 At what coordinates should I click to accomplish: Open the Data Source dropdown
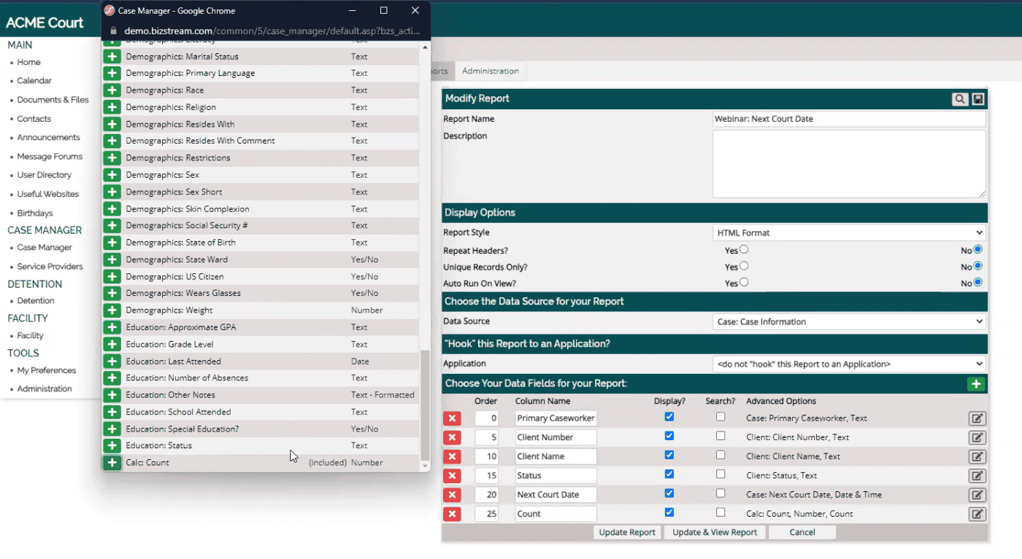point(850,321)
